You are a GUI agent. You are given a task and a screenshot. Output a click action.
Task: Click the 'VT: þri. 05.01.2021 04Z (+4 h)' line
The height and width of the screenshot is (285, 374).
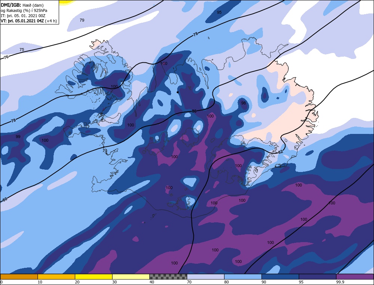pos(29,21)
